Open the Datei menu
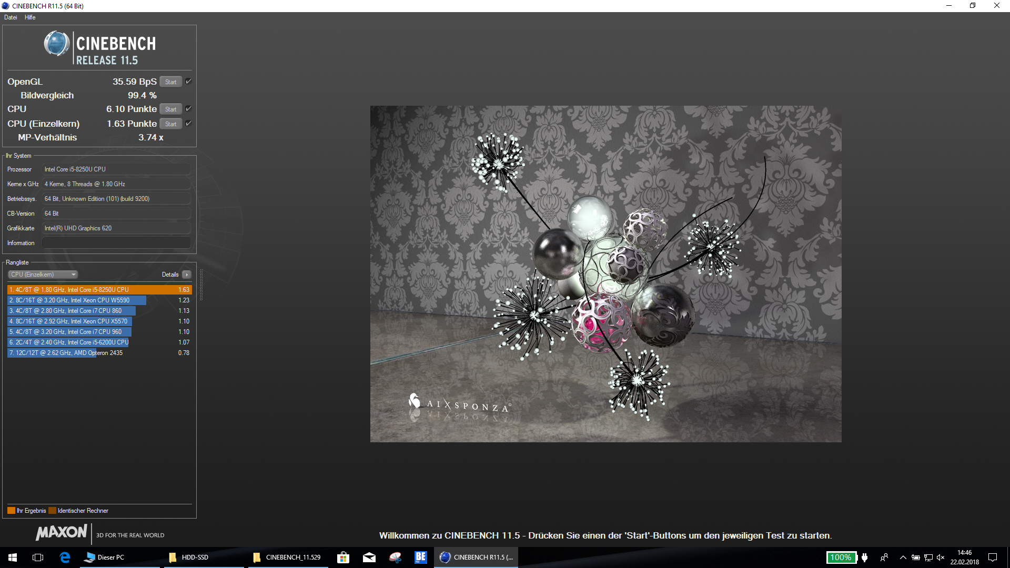1010x568 pixels. coord(11,17)
